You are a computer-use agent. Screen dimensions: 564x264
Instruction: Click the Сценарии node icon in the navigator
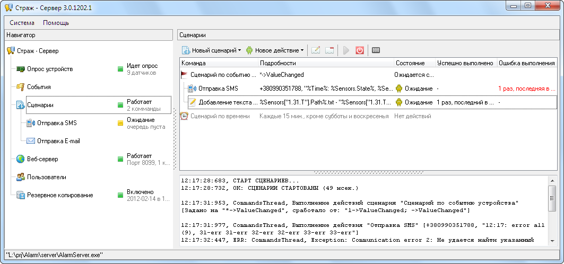[21, 105]
